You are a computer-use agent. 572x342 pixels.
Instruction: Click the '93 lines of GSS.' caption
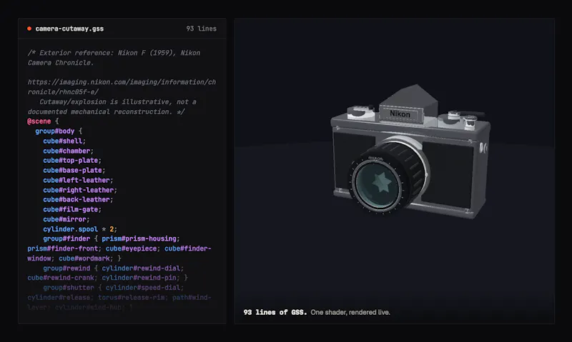click(x=275, y=313)
